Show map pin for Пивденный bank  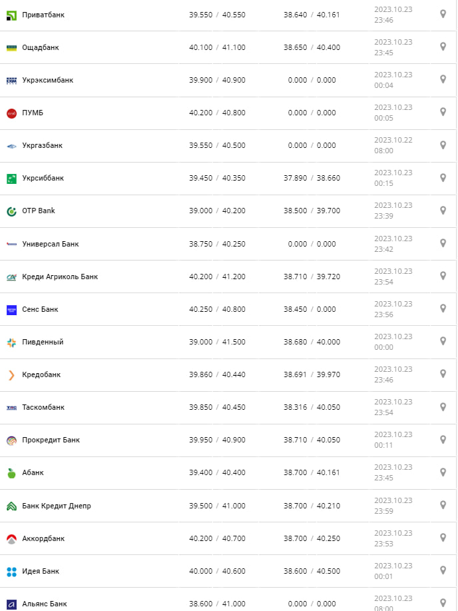[443, 341]
